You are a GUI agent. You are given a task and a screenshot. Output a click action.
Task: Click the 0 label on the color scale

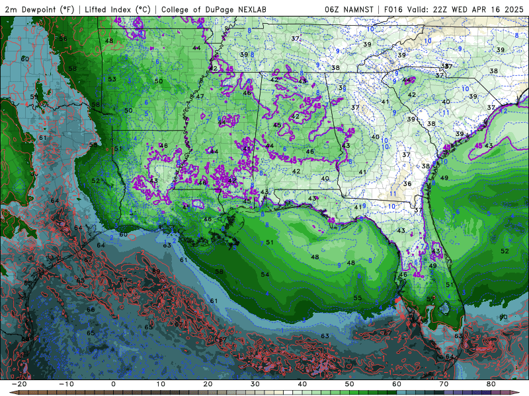tap(113, 384)
